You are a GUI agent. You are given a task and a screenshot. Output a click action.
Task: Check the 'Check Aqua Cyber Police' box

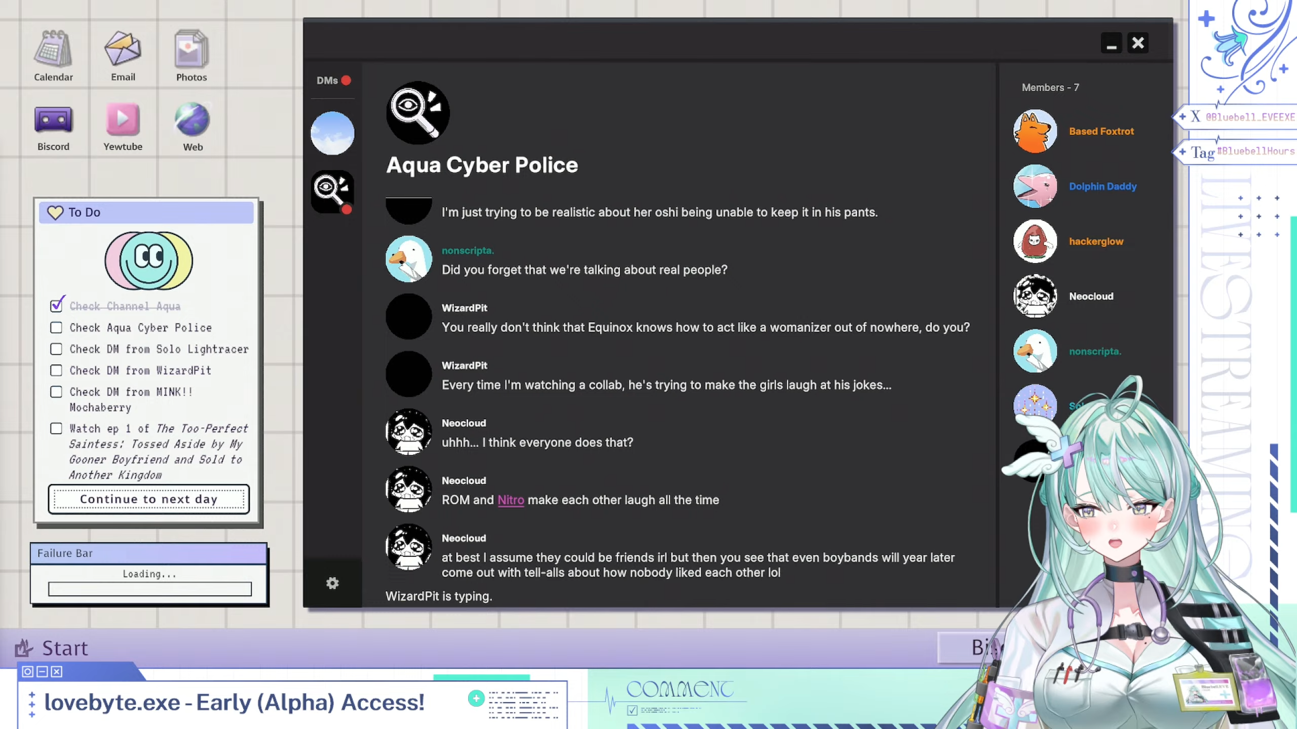56,328
